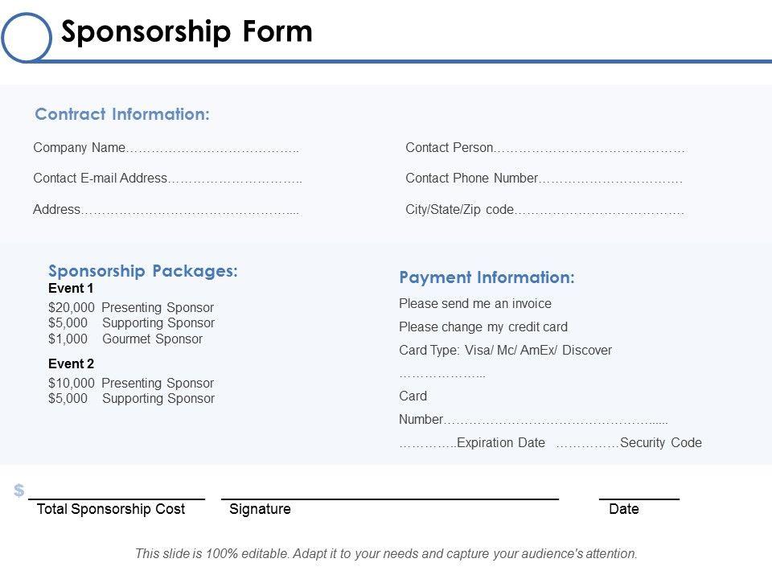This screenshot has width=772, height=579.
Task: Pick the $1,000 Gourmet Sponsor package
Action: (x=125, y=339)
